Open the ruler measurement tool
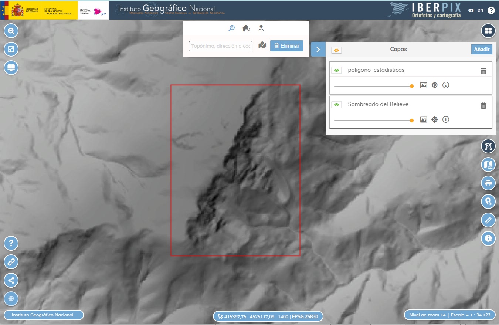Viewport: 499px width, 325px height. (x=488, y=220)
